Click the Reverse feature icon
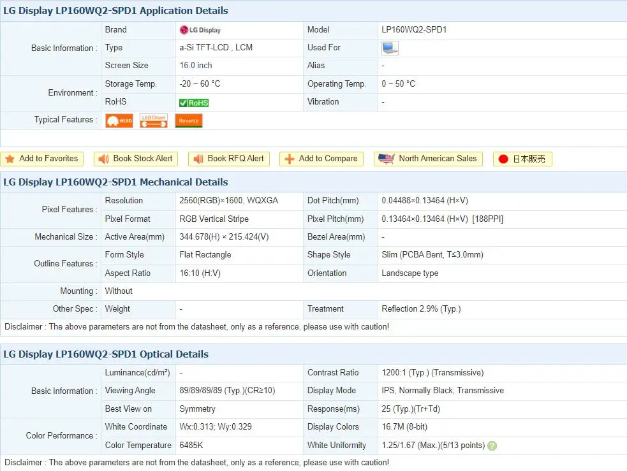The width and height of the screenshot is (627, 471). click(x=189, y=120)
